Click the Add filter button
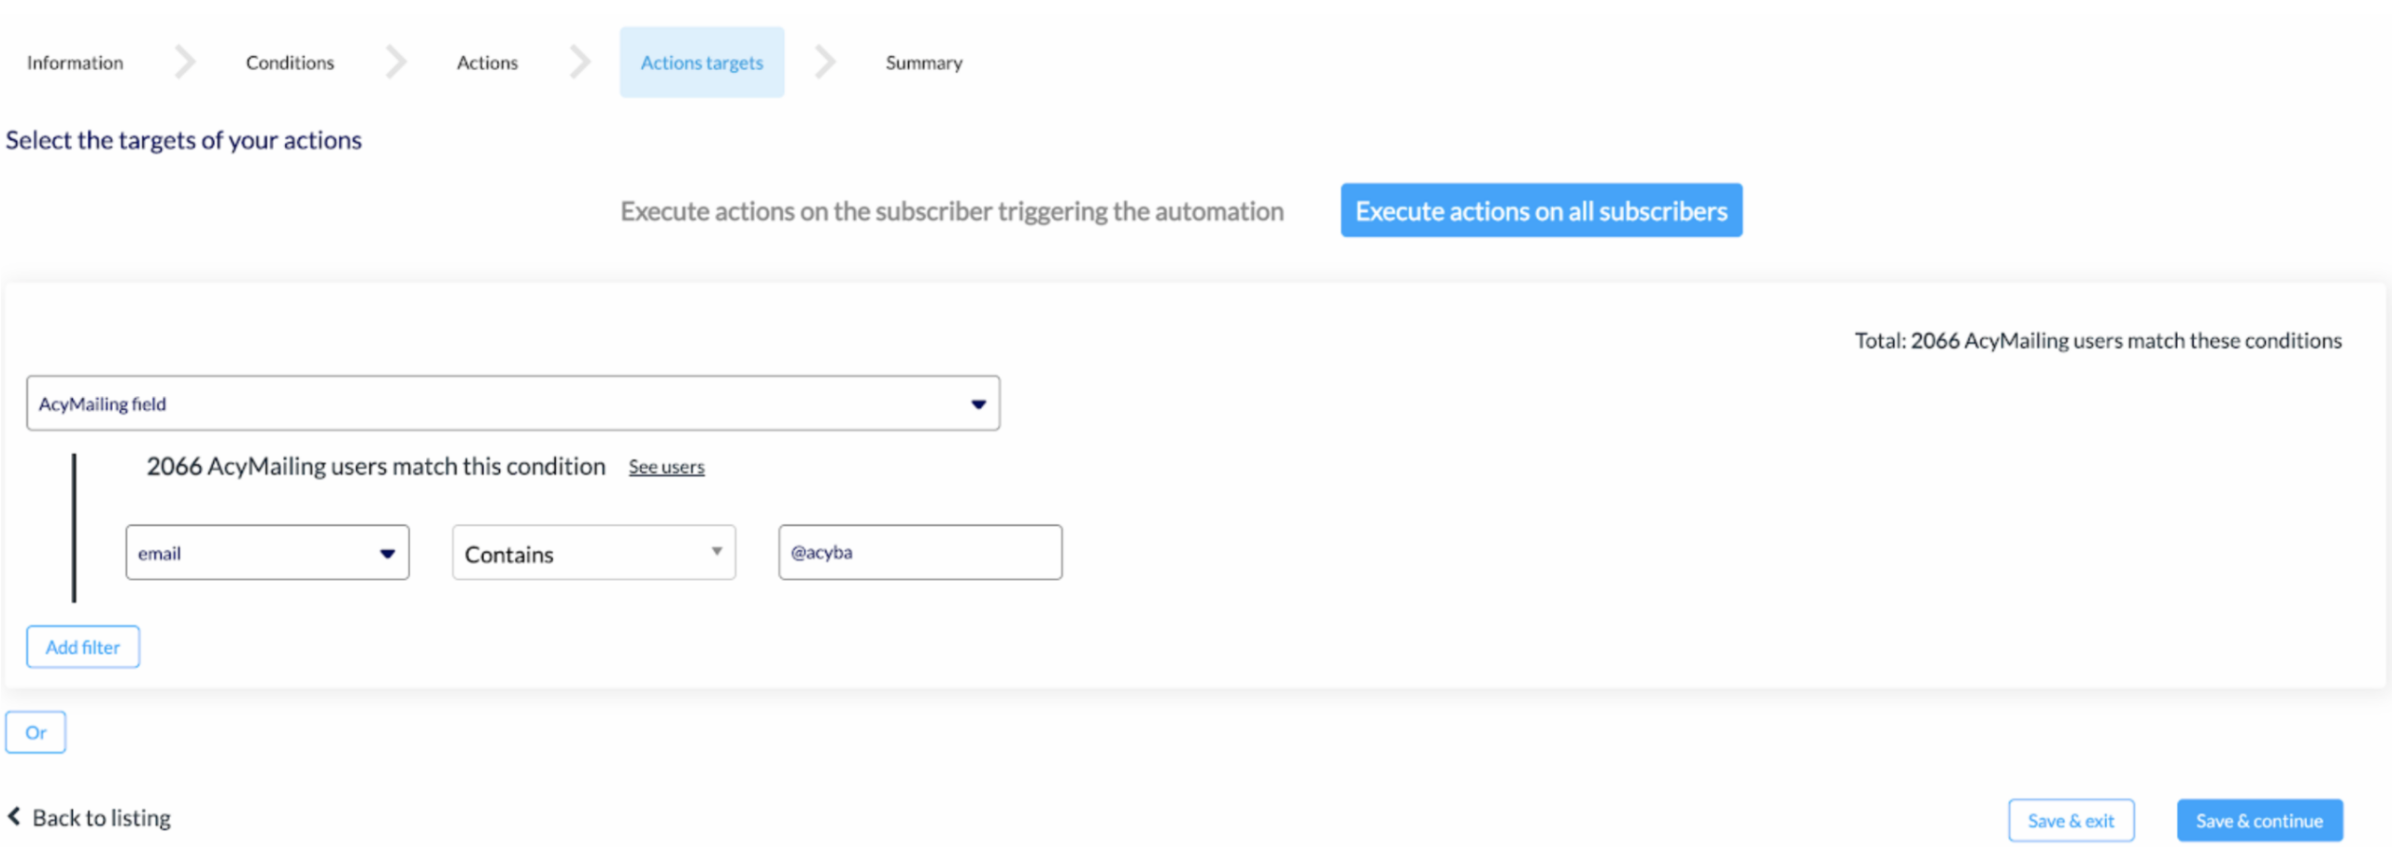The width and height of the screenshot is (2392, 847). point(83,647)
